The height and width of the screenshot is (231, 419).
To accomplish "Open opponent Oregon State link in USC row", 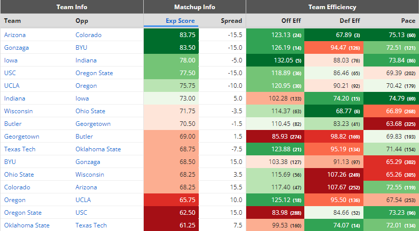I will point(94,73).
